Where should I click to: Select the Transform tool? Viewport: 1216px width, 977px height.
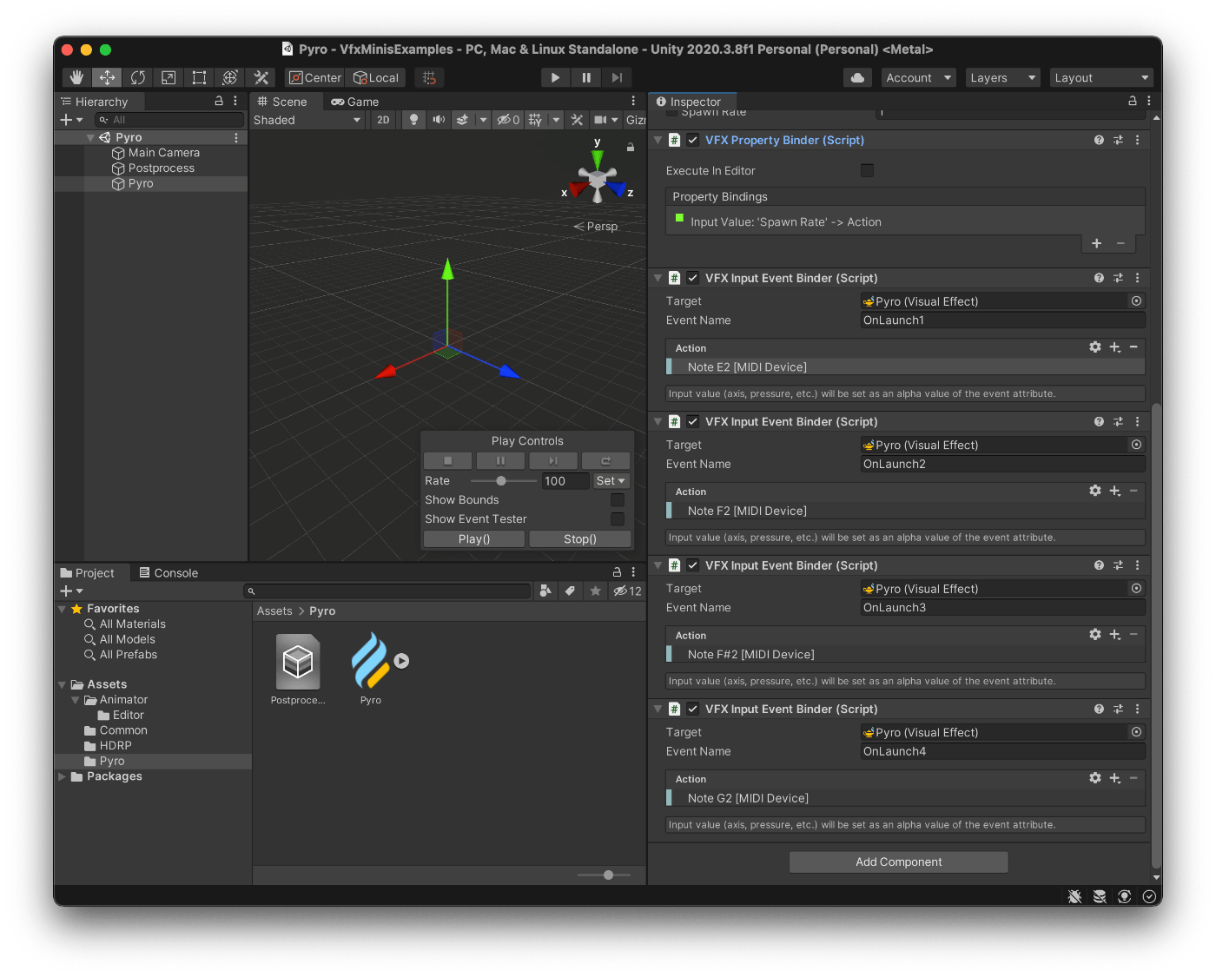[229, 77]
